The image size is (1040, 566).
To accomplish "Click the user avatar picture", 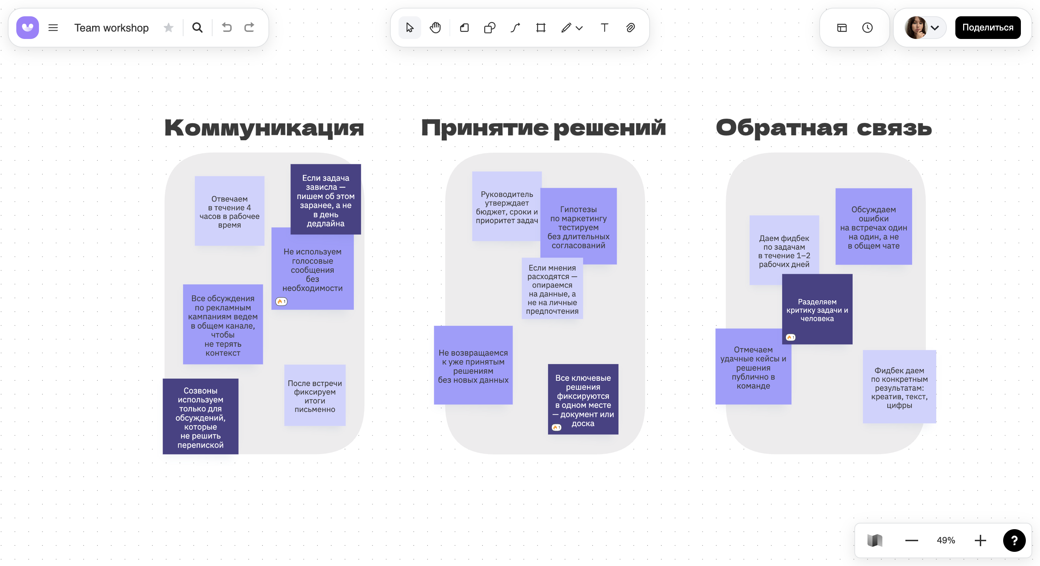I will click(916, 28).
